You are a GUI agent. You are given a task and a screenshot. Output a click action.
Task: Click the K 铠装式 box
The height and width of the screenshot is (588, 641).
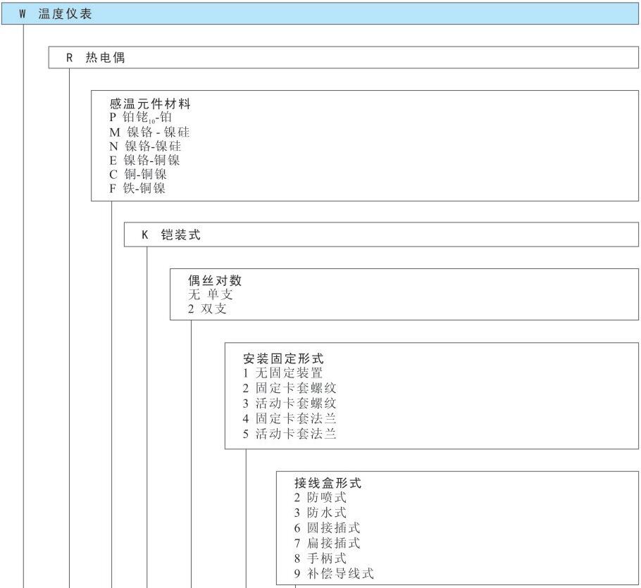click(171, 235)
